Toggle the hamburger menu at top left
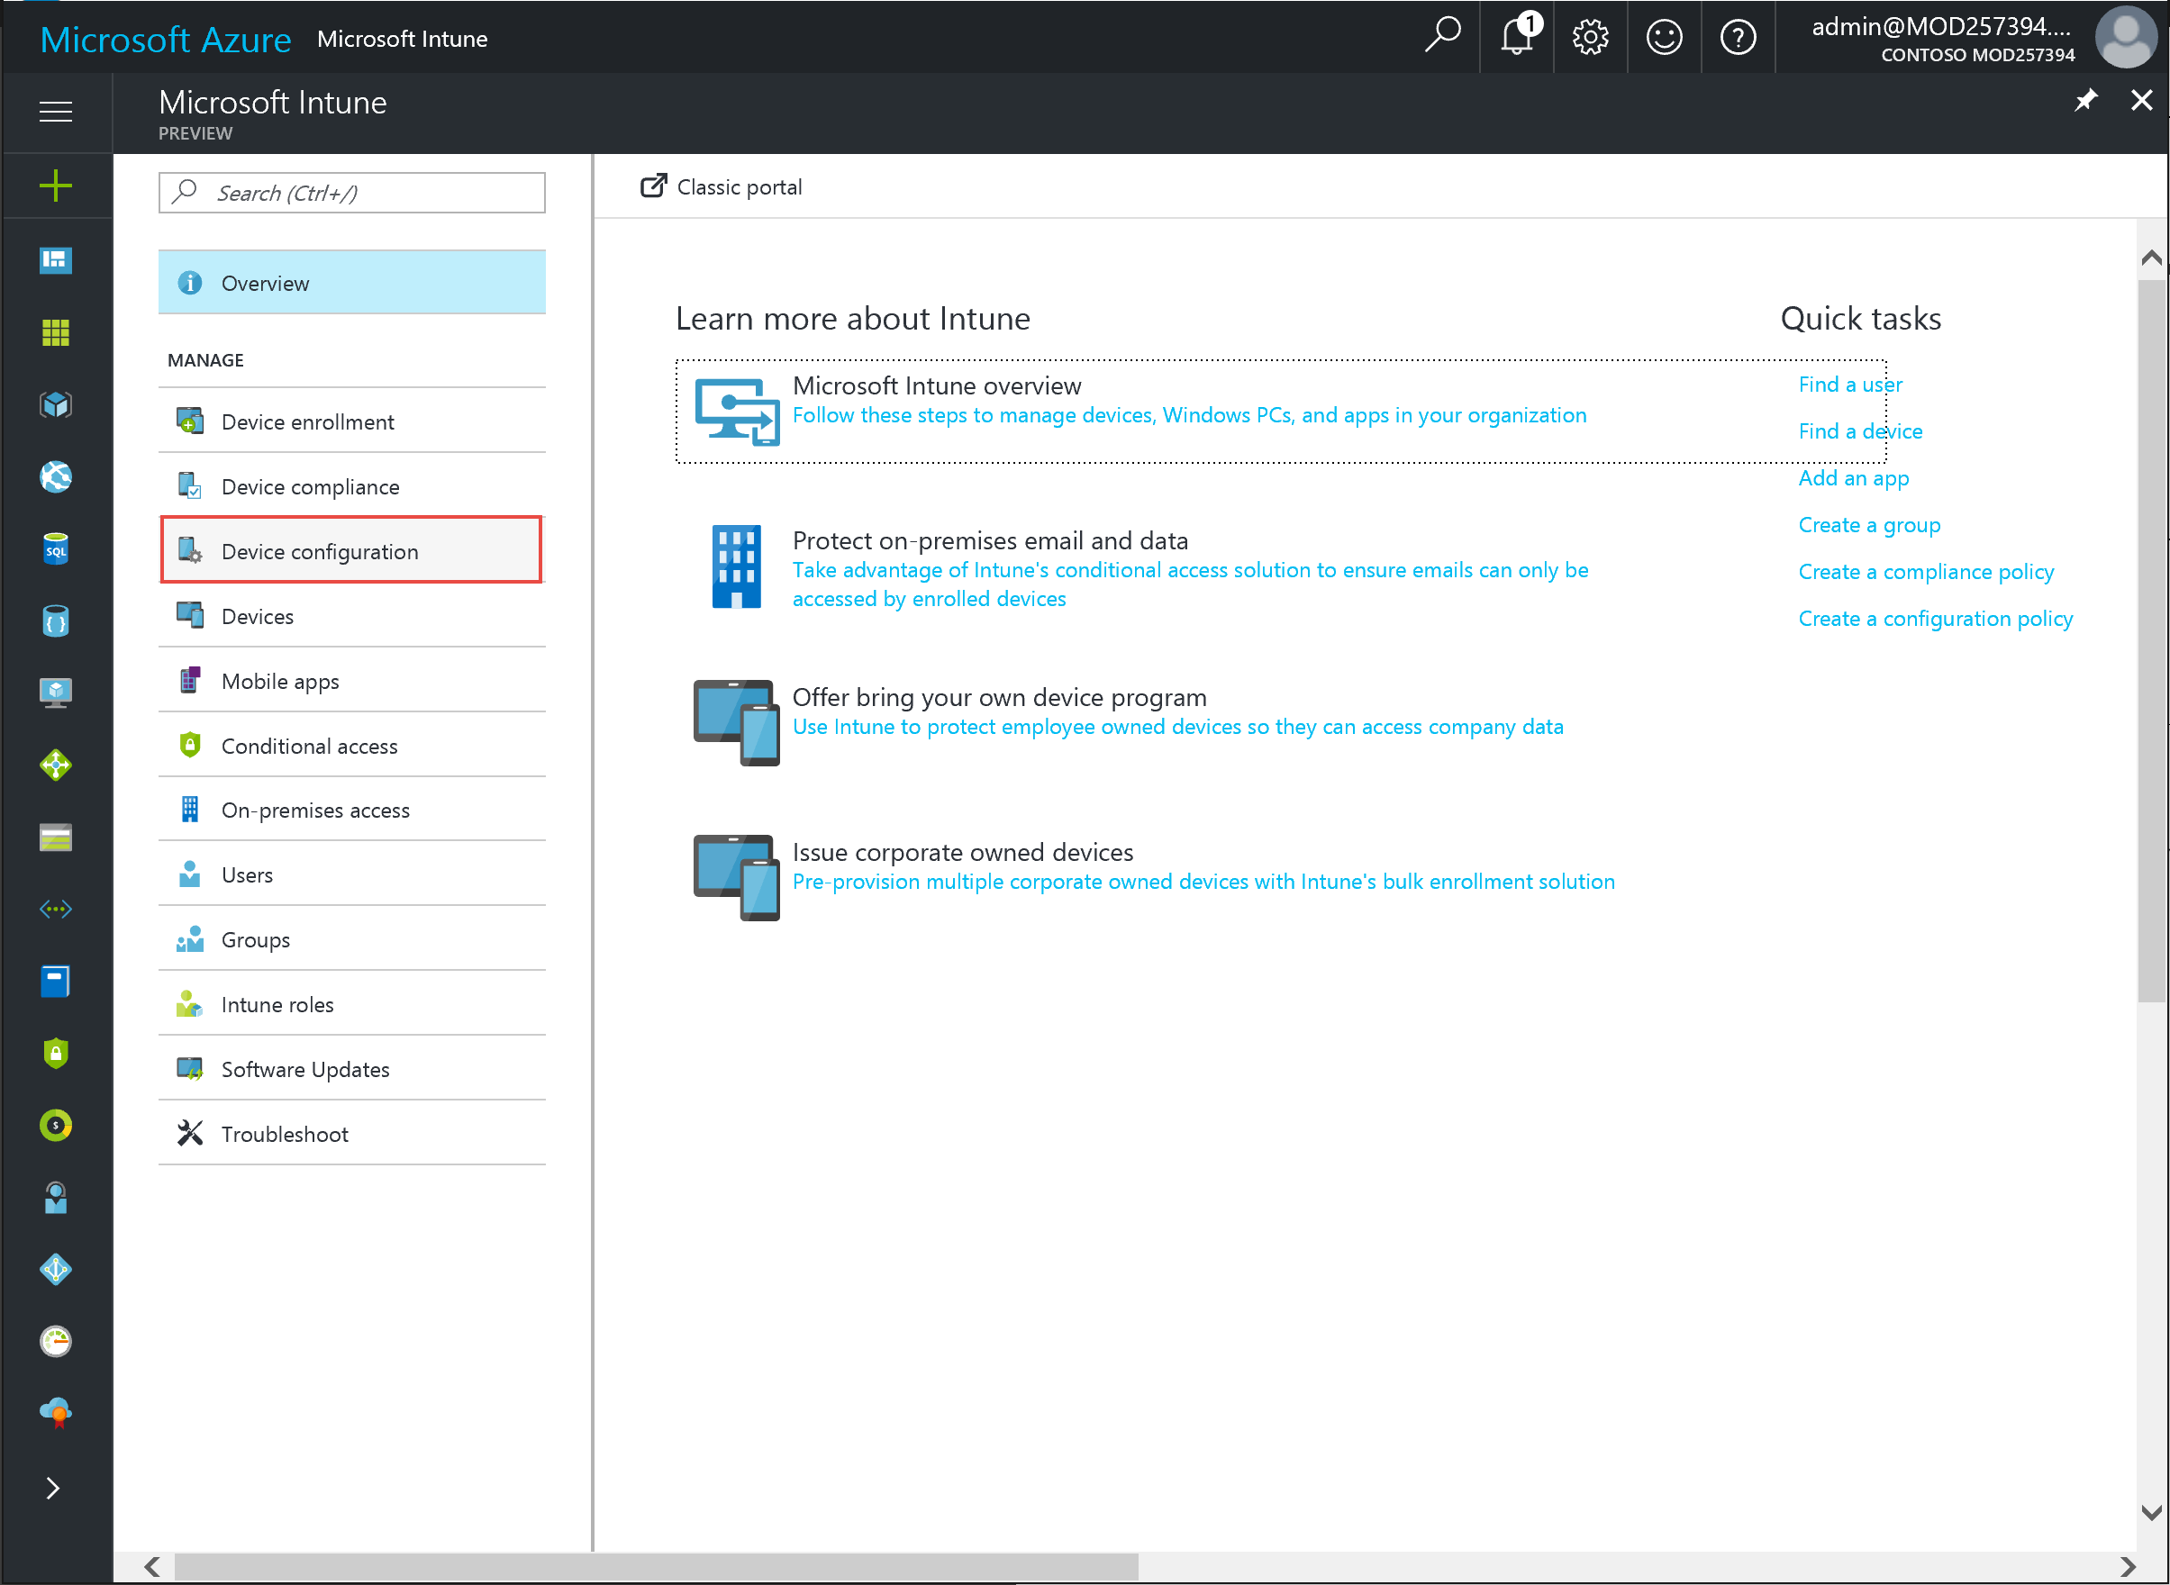2170x1585 pixels. [56, 113]
